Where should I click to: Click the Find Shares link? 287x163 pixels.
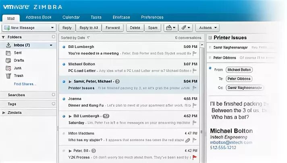click(x=25, y=84)
